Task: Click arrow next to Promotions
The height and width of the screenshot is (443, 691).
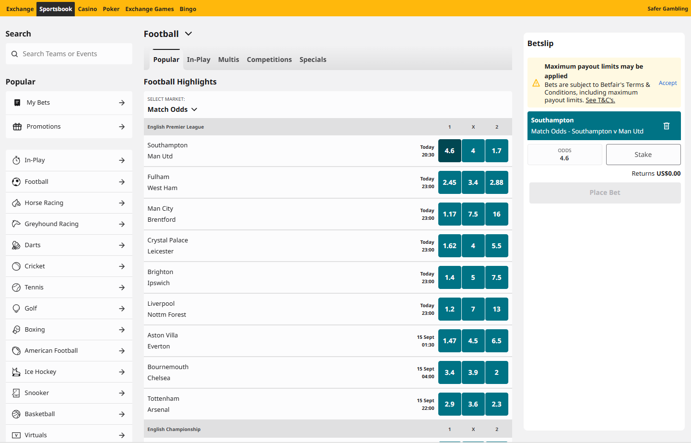Action: 122,127
